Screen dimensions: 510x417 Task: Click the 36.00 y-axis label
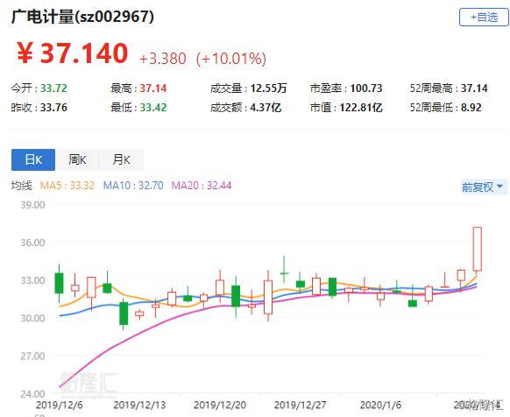coord(32,243)
